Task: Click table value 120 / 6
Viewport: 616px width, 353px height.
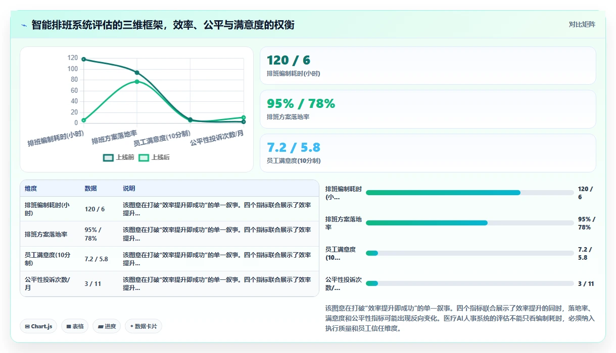Action: 94,209
